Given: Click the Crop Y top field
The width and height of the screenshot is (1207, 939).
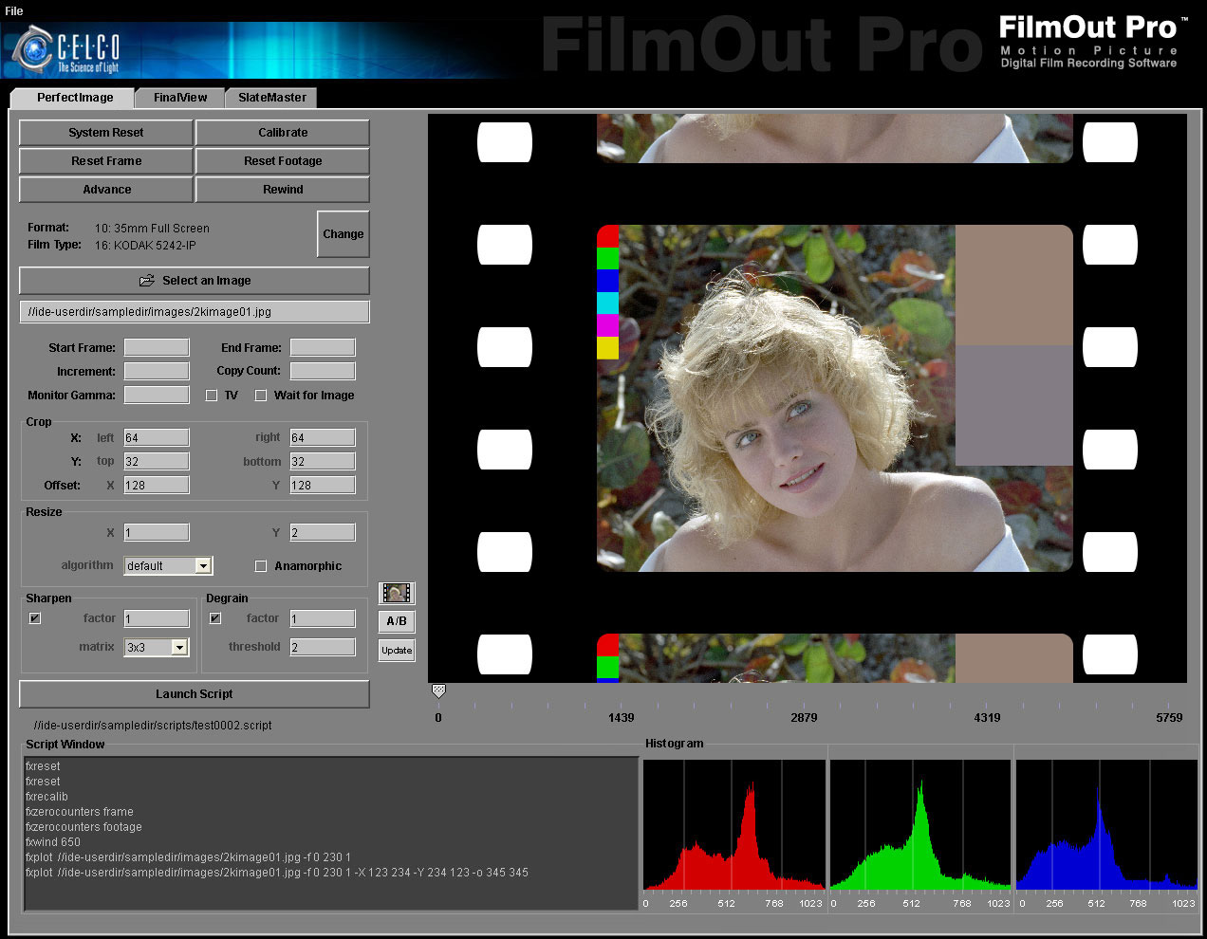Looking at the screenshot, I should point(157,461).
